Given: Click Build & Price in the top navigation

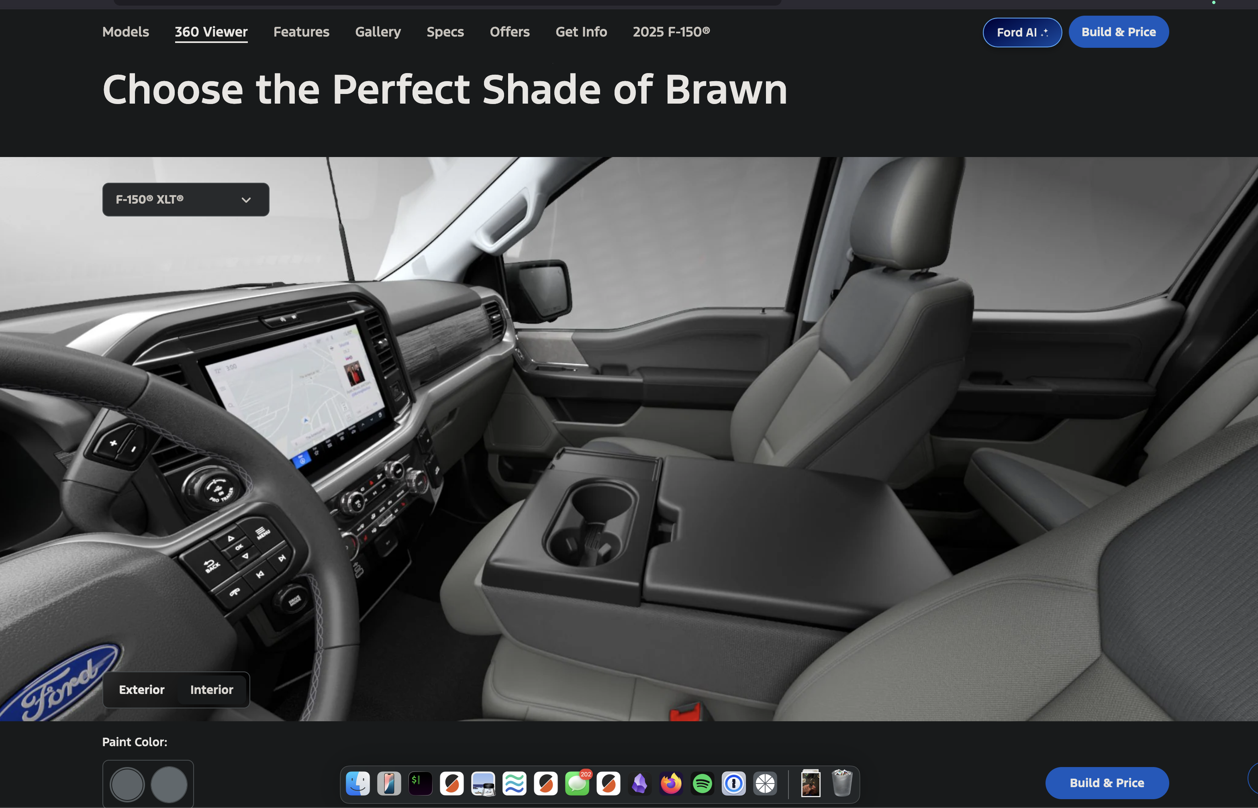Looking at the screenshot, I should coord(1119,32).
